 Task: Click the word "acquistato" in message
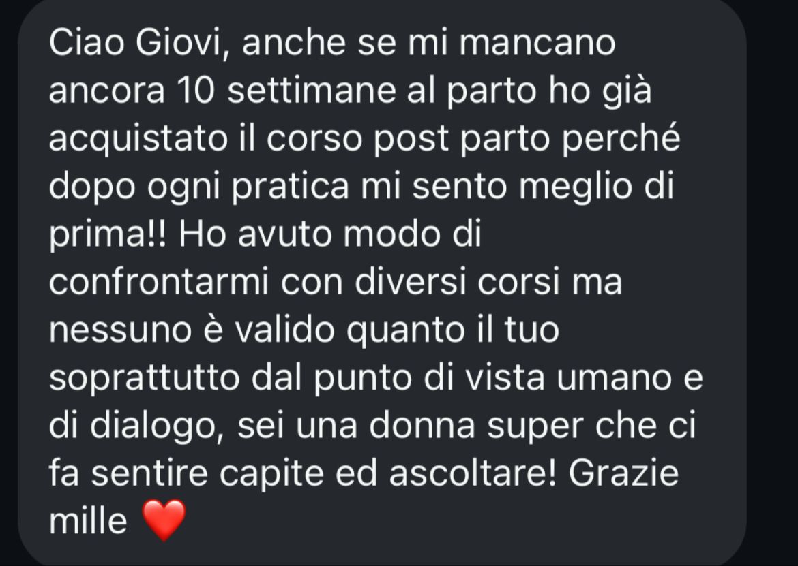point(138,140)
